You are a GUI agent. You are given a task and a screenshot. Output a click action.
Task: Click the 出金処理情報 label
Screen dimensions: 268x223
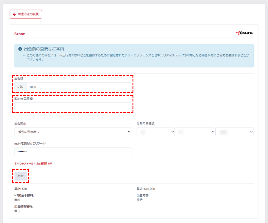coord(24,206)
